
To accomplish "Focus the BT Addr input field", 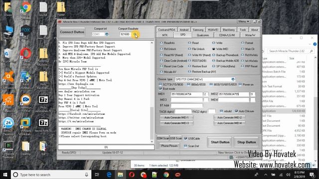I will pos(186,105).
